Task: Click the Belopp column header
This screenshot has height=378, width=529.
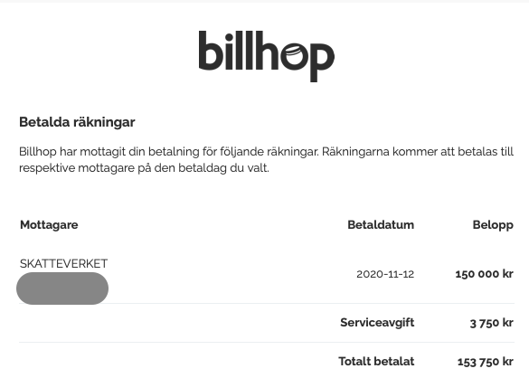Action: coord(493,225)
